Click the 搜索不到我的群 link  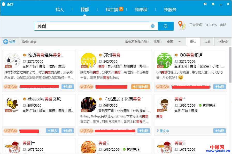pos(137,42)
